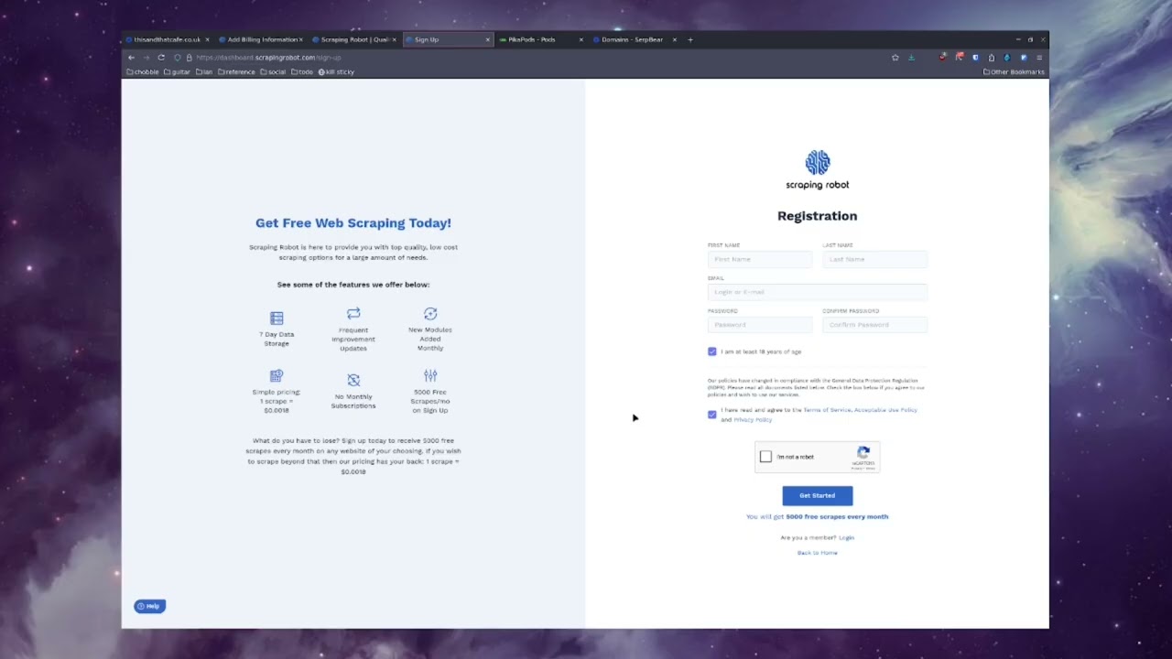Follow the Back to Home link
The image size is (1172, 659).
tap(817, 553)
